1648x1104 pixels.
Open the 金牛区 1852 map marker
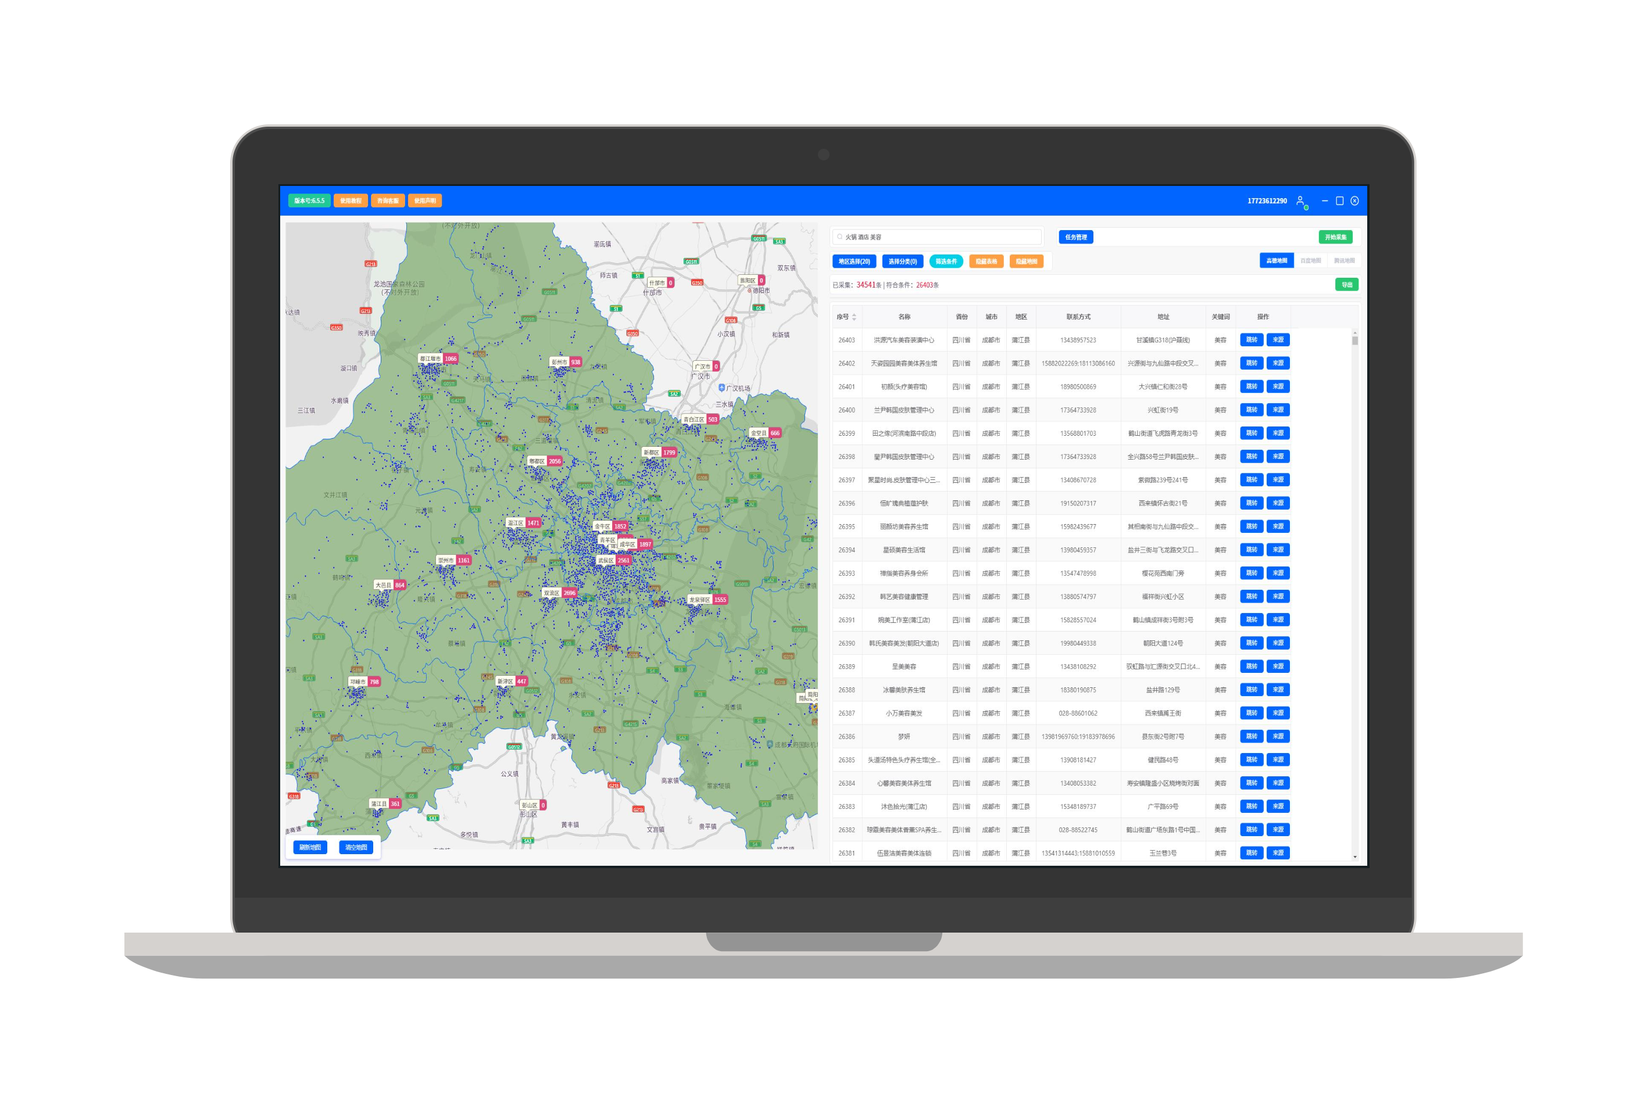pos(610,526)
